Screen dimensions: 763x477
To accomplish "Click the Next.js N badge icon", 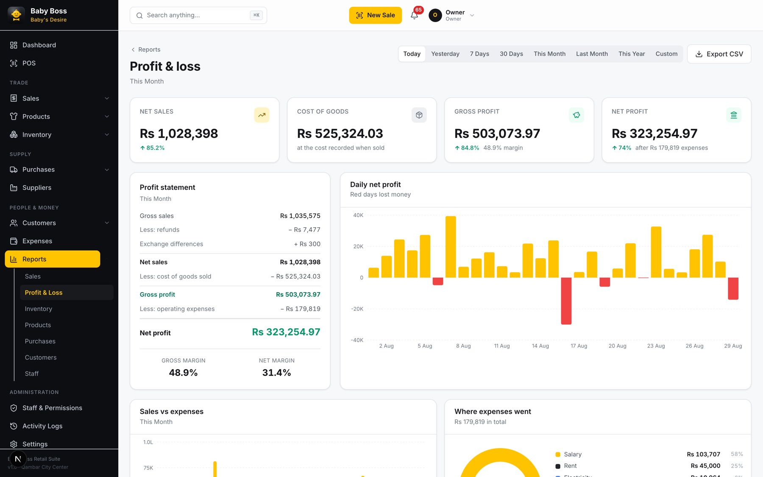I will point(18,459).
